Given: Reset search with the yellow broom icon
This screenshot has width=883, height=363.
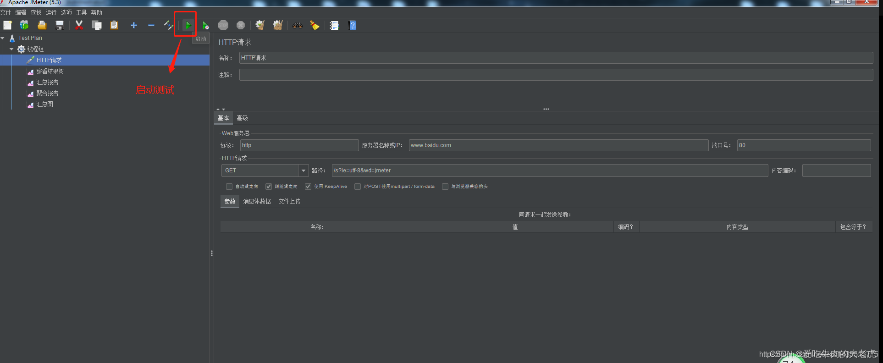Looking at the screenshot, I should click(x=315, y=25).
